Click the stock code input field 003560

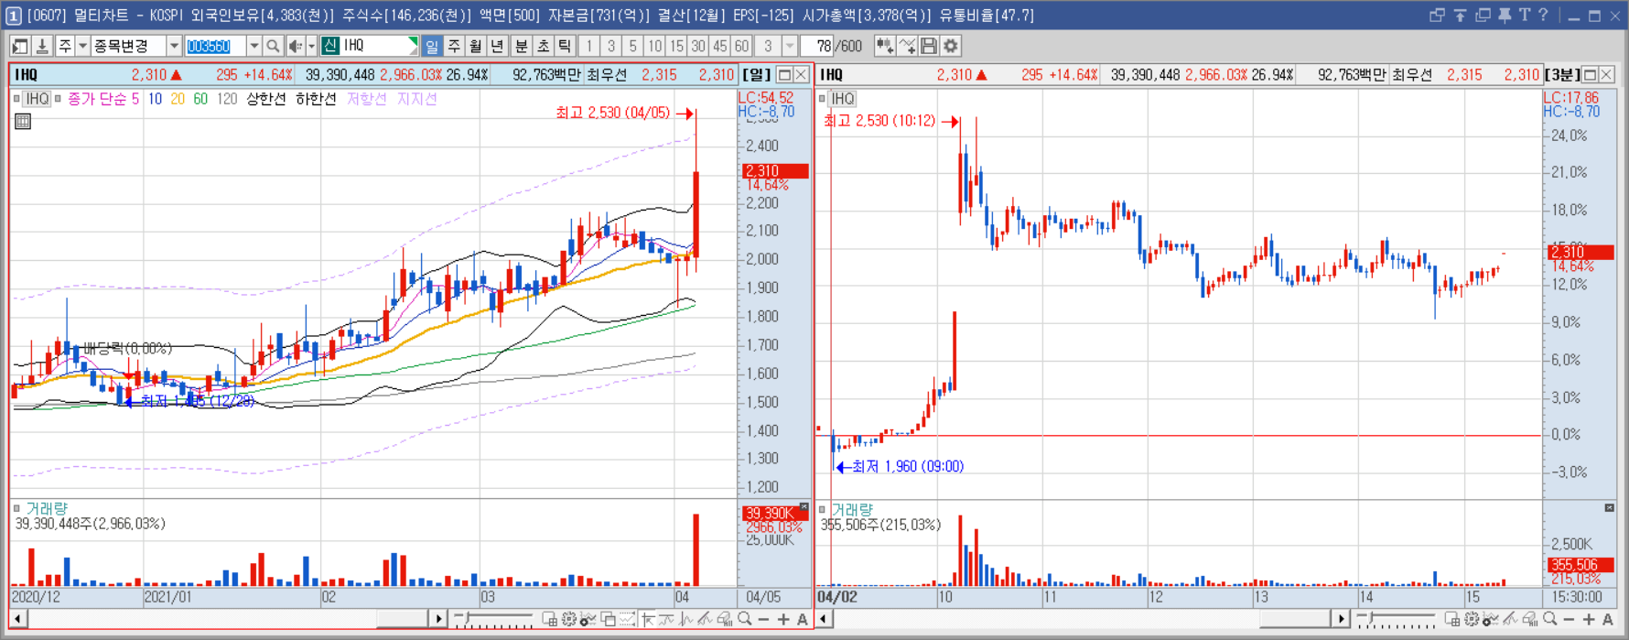coord(215,46)
